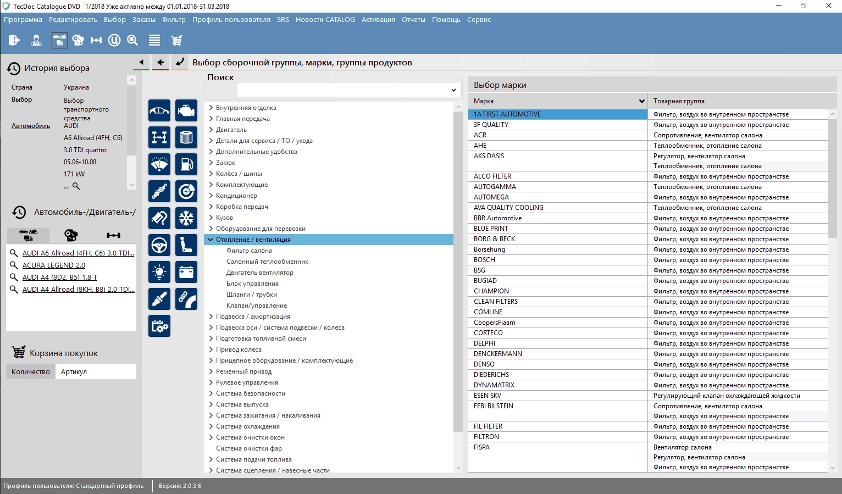Open the Сервис menu
Image resolution: width=842 pixels, height=494 pixels.
479,20
